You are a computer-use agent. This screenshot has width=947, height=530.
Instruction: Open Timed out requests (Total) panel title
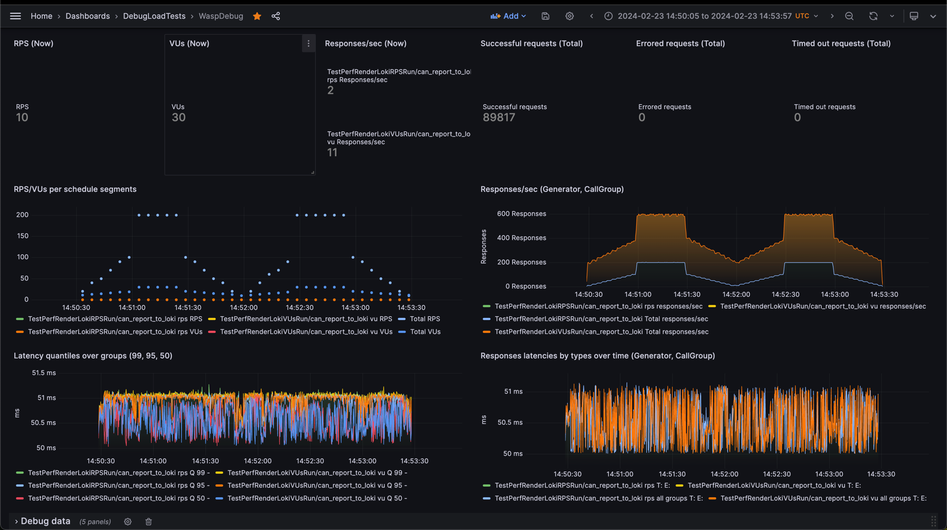pyautogui.click(x=841, y=43)
